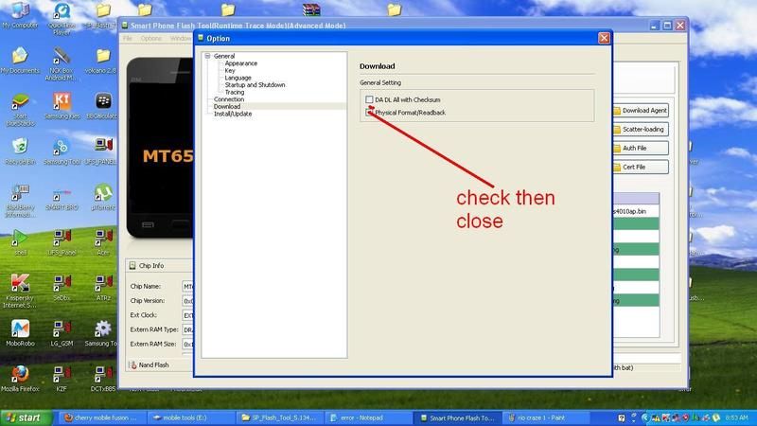Open BBCalculator BlackBerry desktop icon
The width and height of the screenshot is (757, 426).
pyautogui.click(x=102, y=106)
